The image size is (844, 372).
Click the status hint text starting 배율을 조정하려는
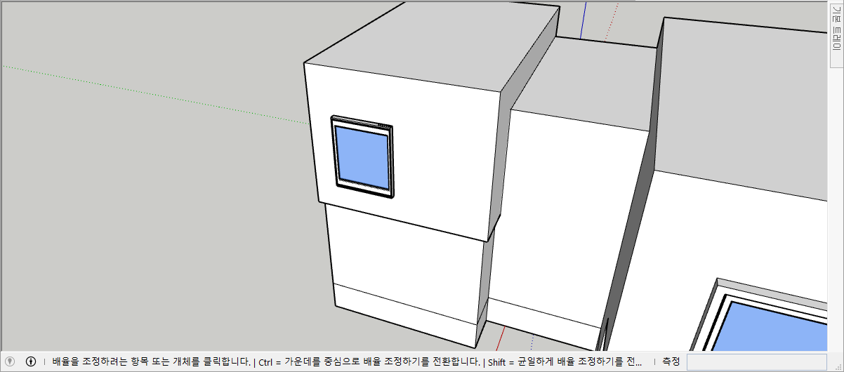(x=347, y=362)
